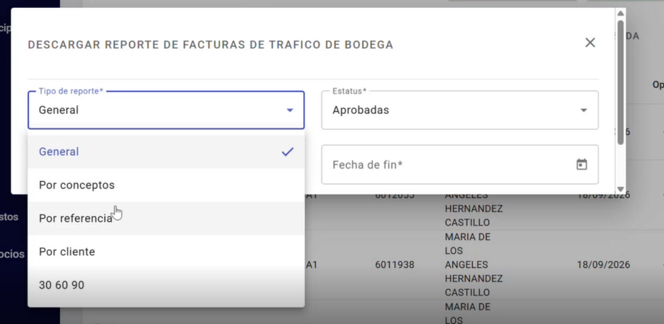The width and height of the screenshot is (664, 324).
Task: Open the Estatus Aprobadas combo box
Action: pyautogui.click(x=460, y=110)
